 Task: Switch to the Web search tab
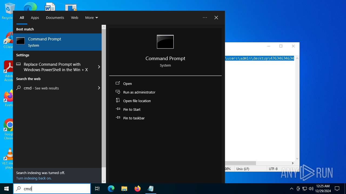(x=75, y=18)
